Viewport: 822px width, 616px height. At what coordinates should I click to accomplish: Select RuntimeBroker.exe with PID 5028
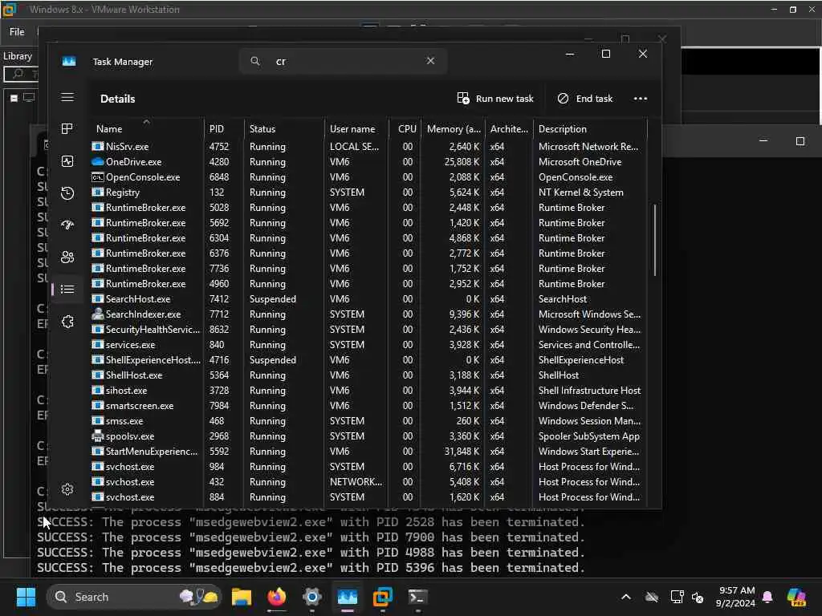click(x=368, y=208)
